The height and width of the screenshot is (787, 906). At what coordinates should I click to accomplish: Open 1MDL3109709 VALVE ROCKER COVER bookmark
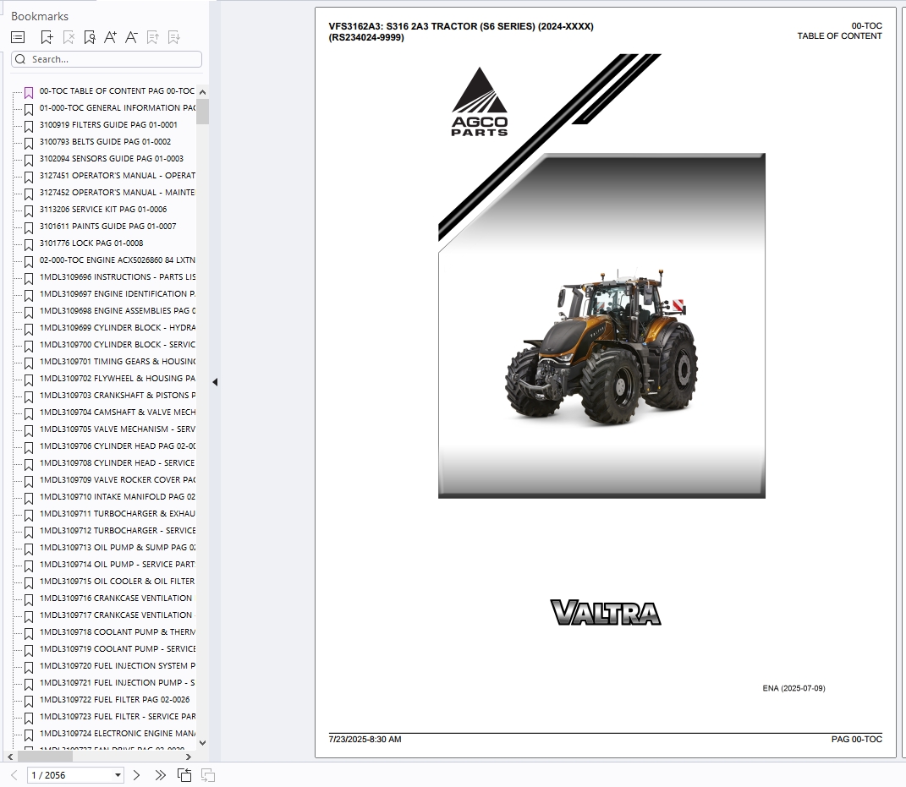coord(118,480)
